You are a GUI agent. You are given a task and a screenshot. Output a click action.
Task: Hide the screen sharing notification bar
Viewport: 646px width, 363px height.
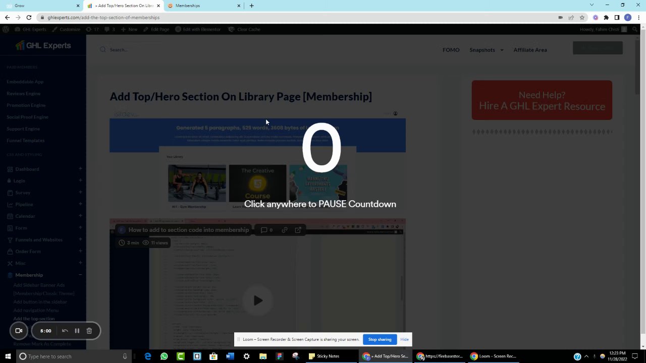(x=404, y=339)
